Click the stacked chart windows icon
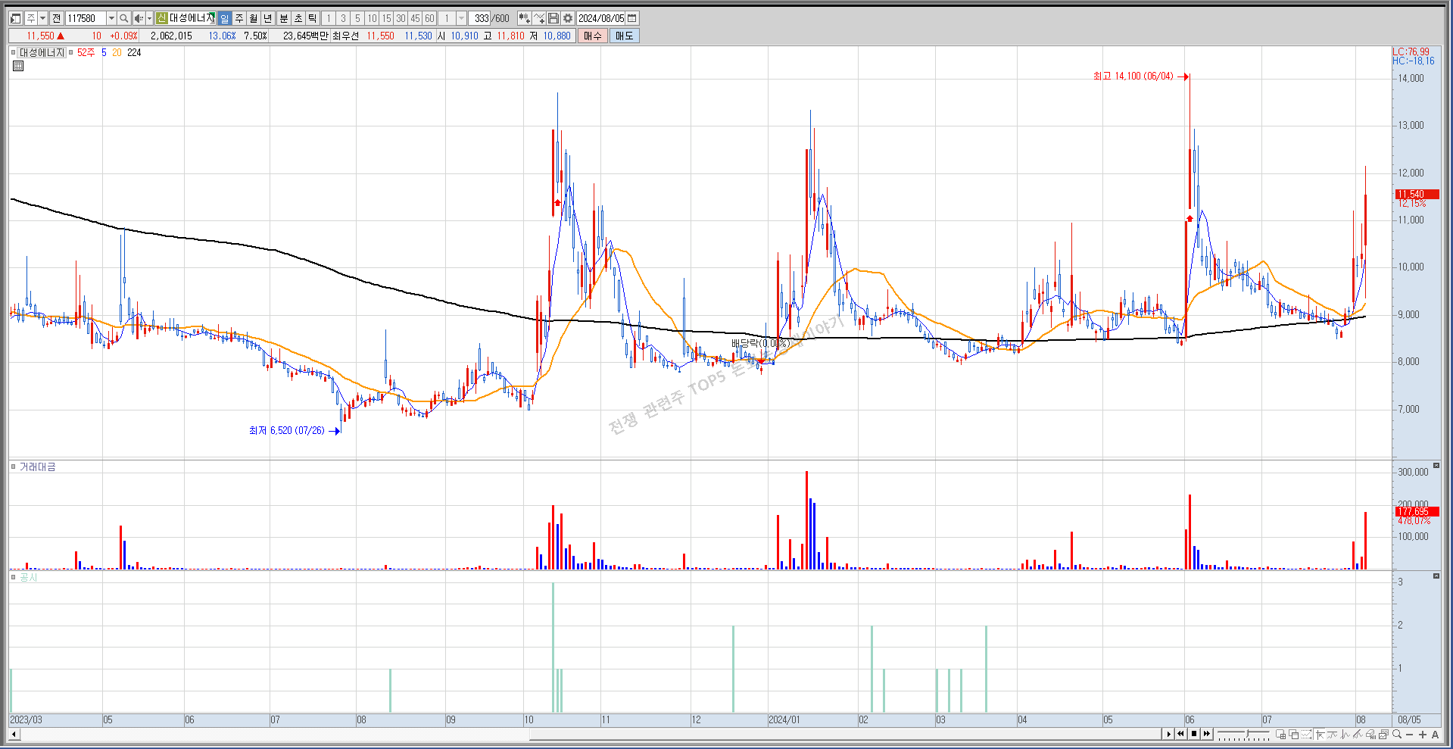This screenshot has height=749, width=1453. click(1384, 735)
